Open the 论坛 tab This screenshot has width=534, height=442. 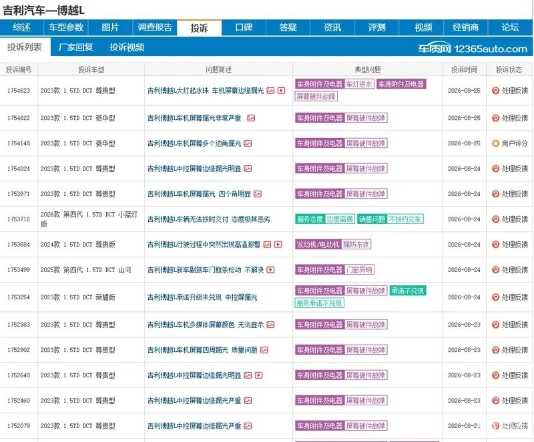coord(510,27)
